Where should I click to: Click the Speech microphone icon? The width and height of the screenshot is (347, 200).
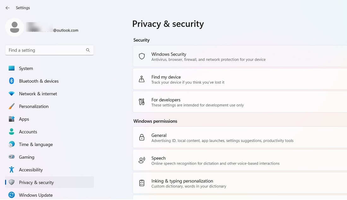(141, 160)
